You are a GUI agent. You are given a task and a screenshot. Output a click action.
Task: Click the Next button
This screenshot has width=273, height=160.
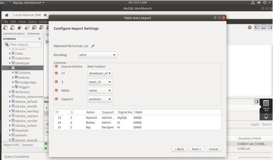coord(196,149)
